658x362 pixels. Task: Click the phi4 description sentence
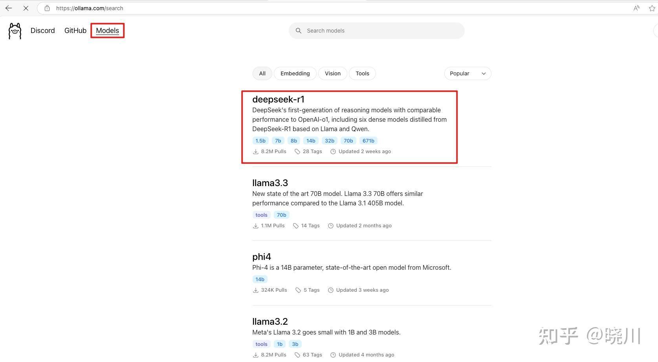point(352,268)
